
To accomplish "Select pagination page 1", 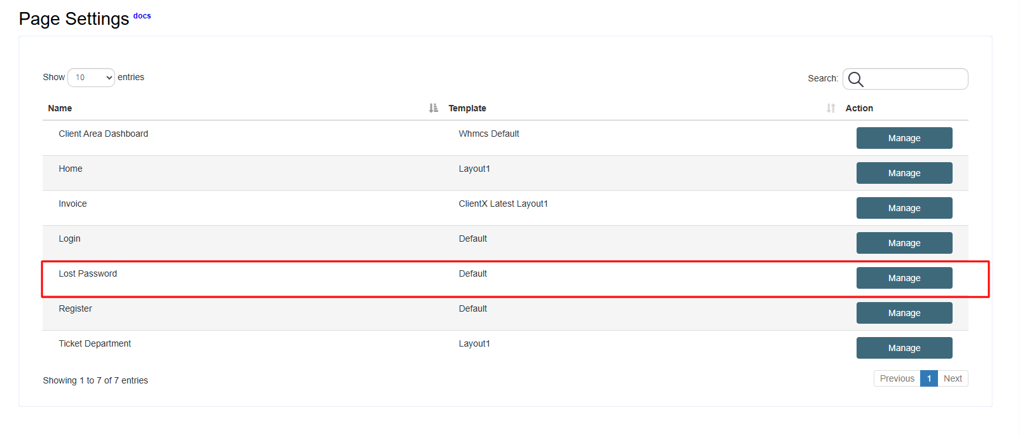I will (x=929, y=378).
